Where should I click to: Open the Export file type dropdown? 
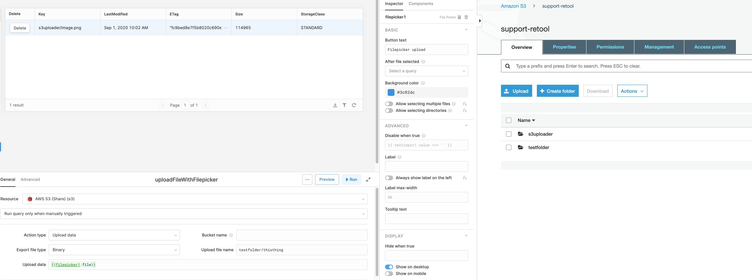pos(114,250)
